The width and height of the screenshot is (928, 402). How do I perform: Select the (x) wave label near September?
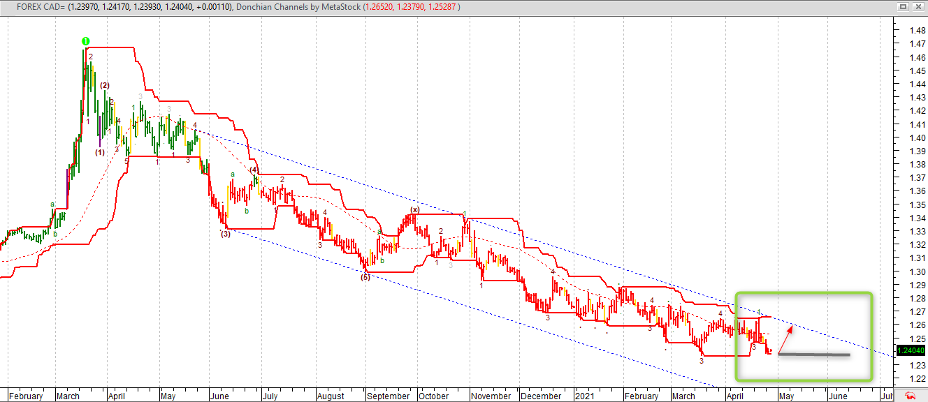point(414,209)
